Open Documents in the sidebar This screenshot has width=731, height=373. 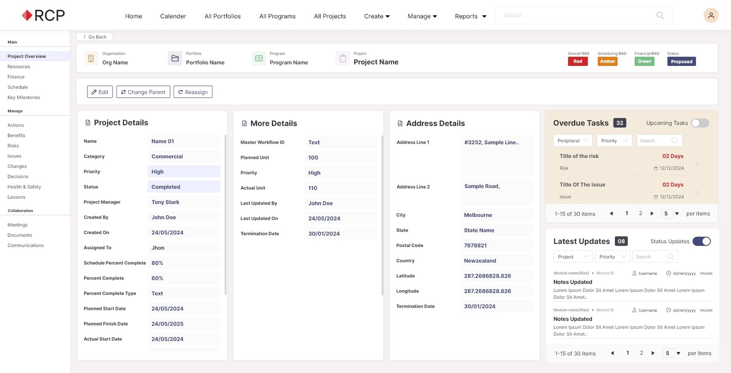point(20,235)
